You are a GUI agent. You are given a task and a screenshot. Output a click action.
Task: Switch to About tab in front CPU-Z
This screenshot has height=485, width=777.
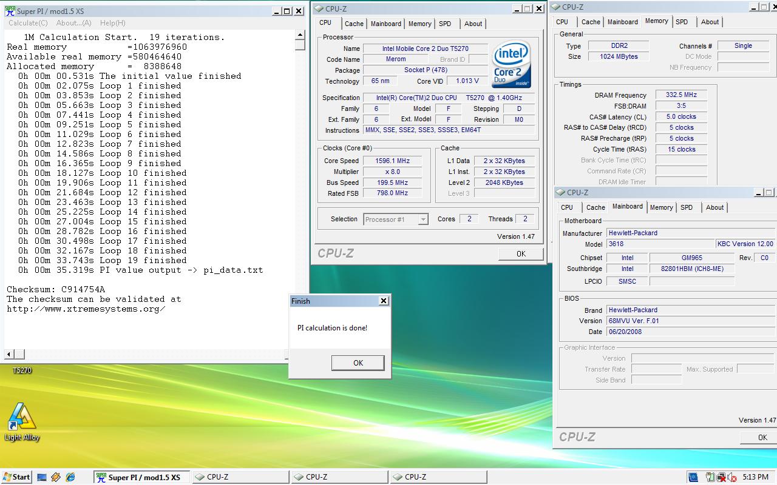pos(473,24)
